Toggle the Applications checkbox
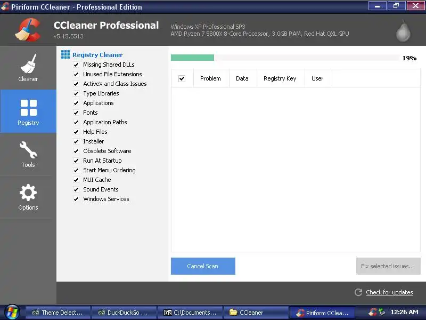The height and width of the screenshot is (320, 426). [x=76, y=103]
